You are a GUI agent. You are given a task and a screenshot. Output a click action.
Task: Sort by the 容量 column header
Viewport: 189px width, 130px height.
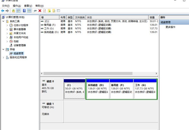(x=153, y=17)
